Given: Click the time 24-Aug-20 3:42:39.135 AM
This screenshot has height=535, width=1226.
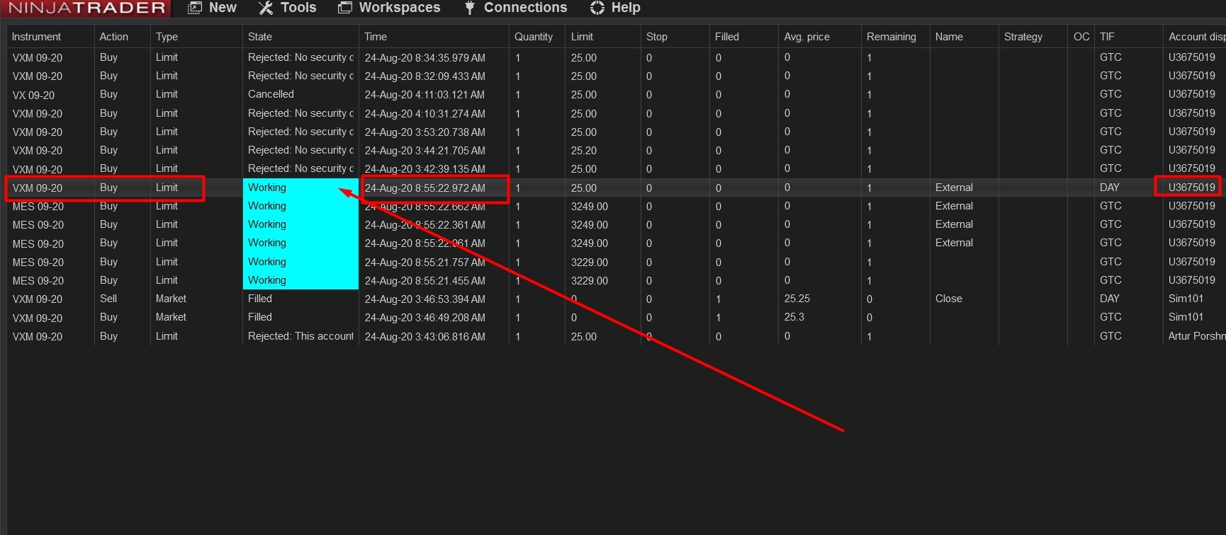Looking at the screenshot, I should pyautogui.click(x=425, y=169).
